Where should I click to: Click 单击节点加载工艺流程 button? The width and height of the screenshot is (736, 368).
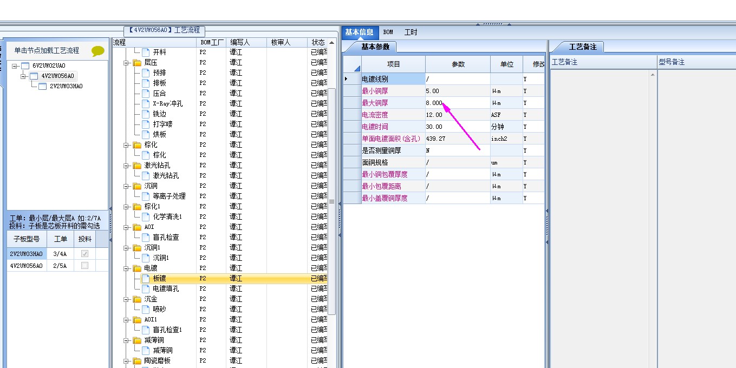pyautogui.click(x=47, y=51)
